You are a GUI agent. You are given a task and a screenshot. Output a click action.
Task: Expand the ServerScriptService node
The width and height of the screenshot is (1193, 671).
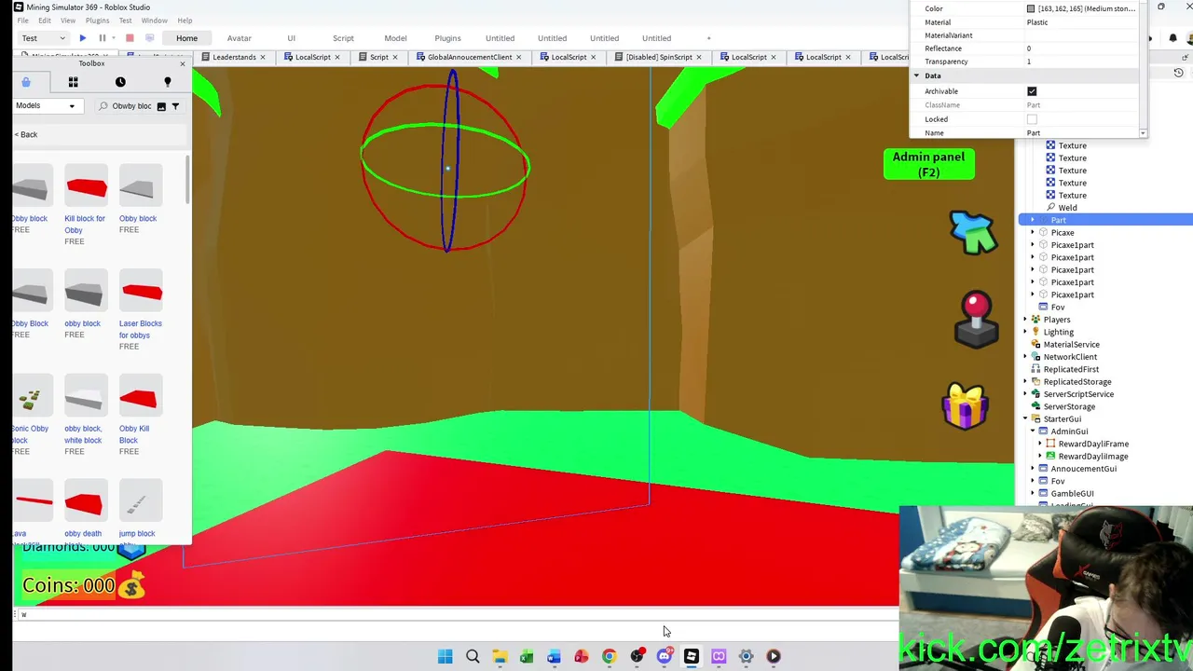click(x=1025, y=394)
